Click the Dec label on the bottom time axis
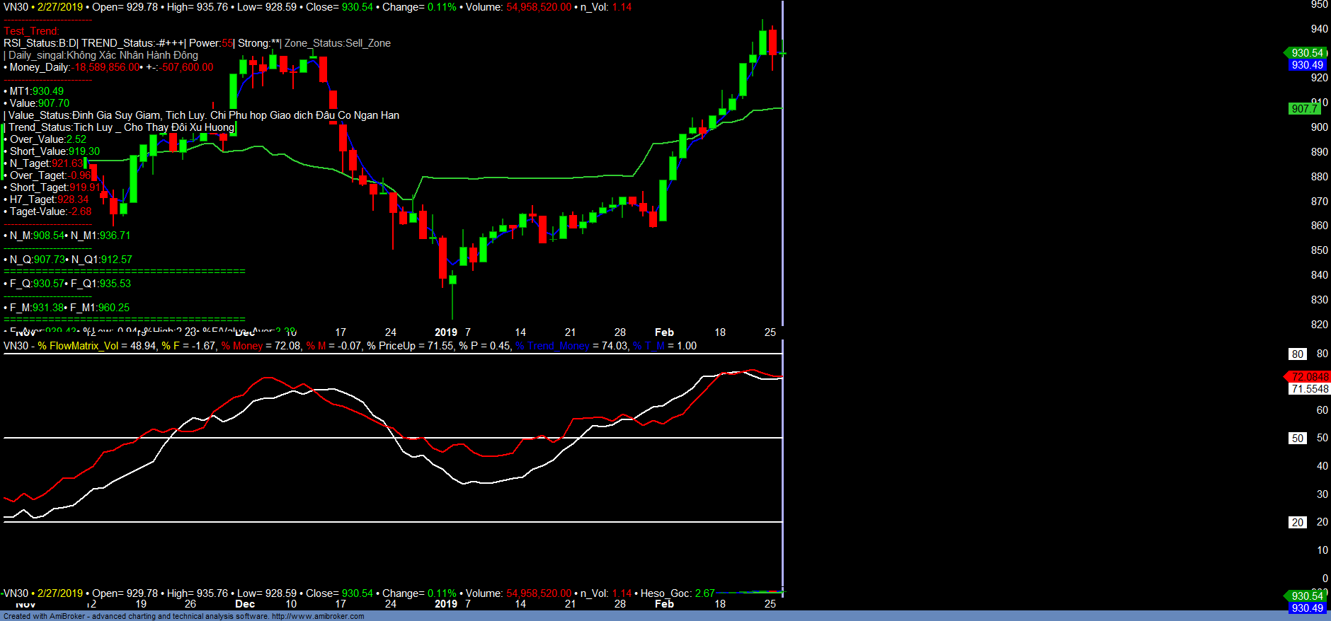 (x=245, y=604)
